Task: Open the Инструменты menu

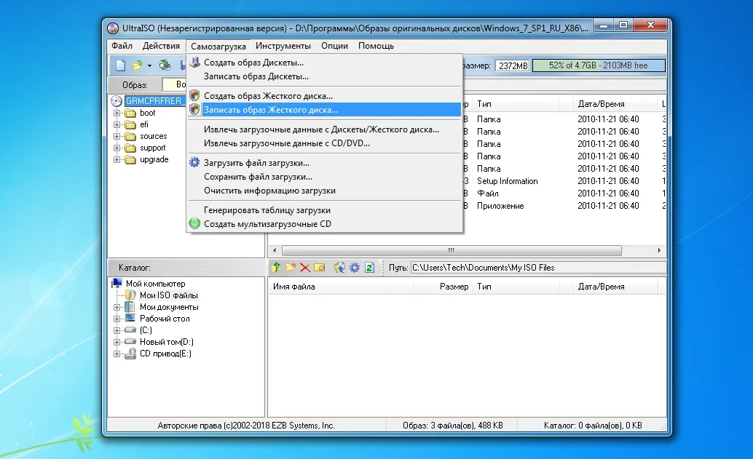Action: [x=283, y=46]
